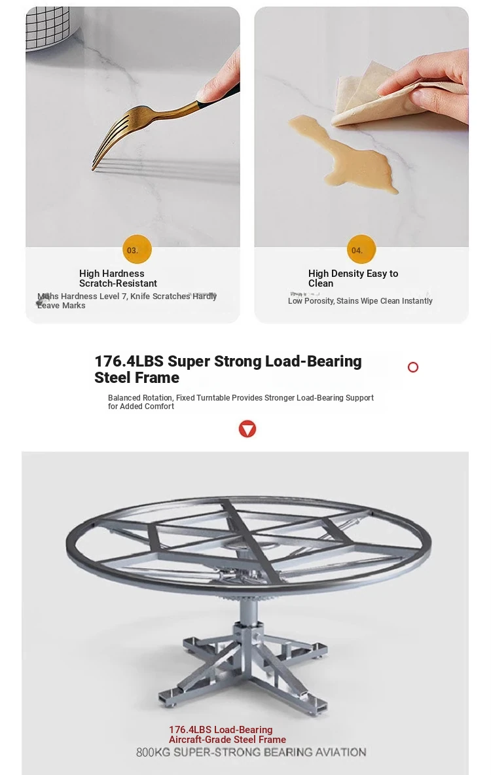
Task: Click the small red hollow circle
Action: [413, 367]
